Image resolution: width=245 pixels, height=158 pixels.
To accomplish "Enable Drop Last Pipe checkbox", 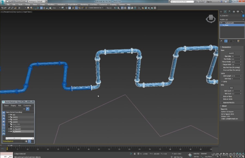I will [222, 70].
